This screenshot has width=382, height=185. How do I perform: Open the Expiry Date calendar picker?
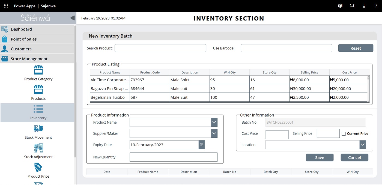(x=202, y=145)
